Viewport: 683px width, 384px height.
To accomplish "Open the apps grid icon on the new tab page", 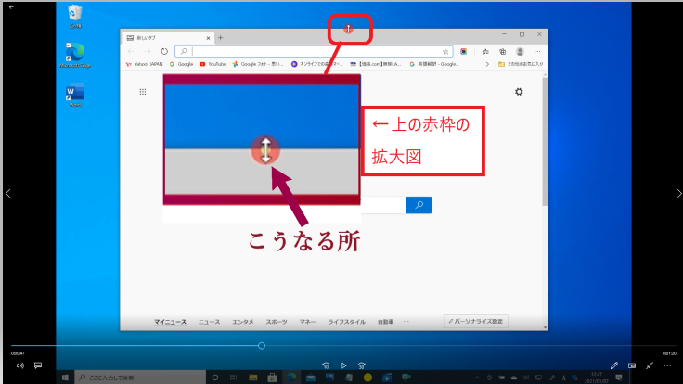I will pos(143,92).
